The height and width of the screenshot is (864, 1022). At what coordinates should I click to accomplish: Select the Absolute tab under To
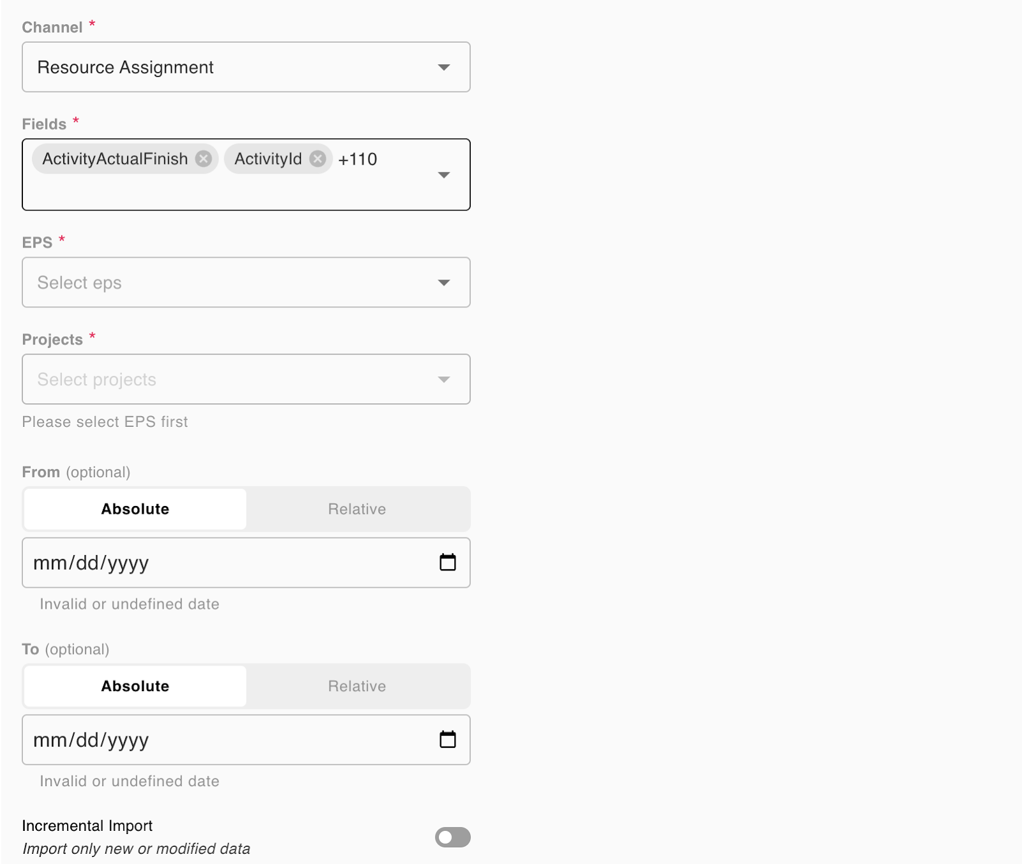[x=135, y=687]
